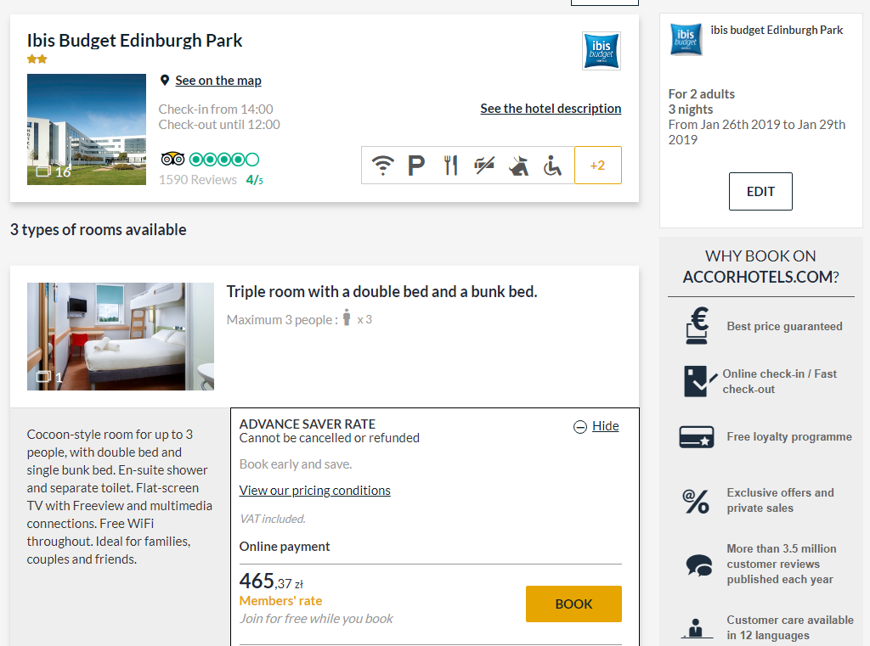The image size is (870, 646).
Task: Open View our pricing conditions link
Action: coord(314,491)
